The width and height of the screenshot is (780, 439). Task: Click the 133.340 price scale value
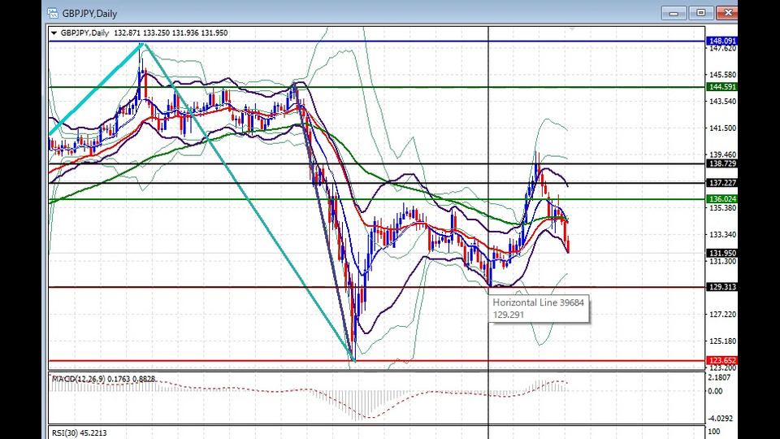pyautogui.click(x=723, y=234)
